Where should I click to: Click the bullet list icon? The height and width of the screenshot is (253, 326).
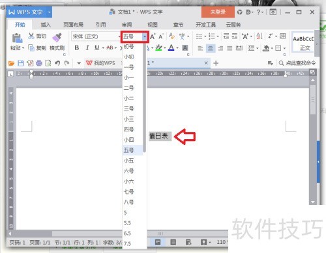click(199, 36)
